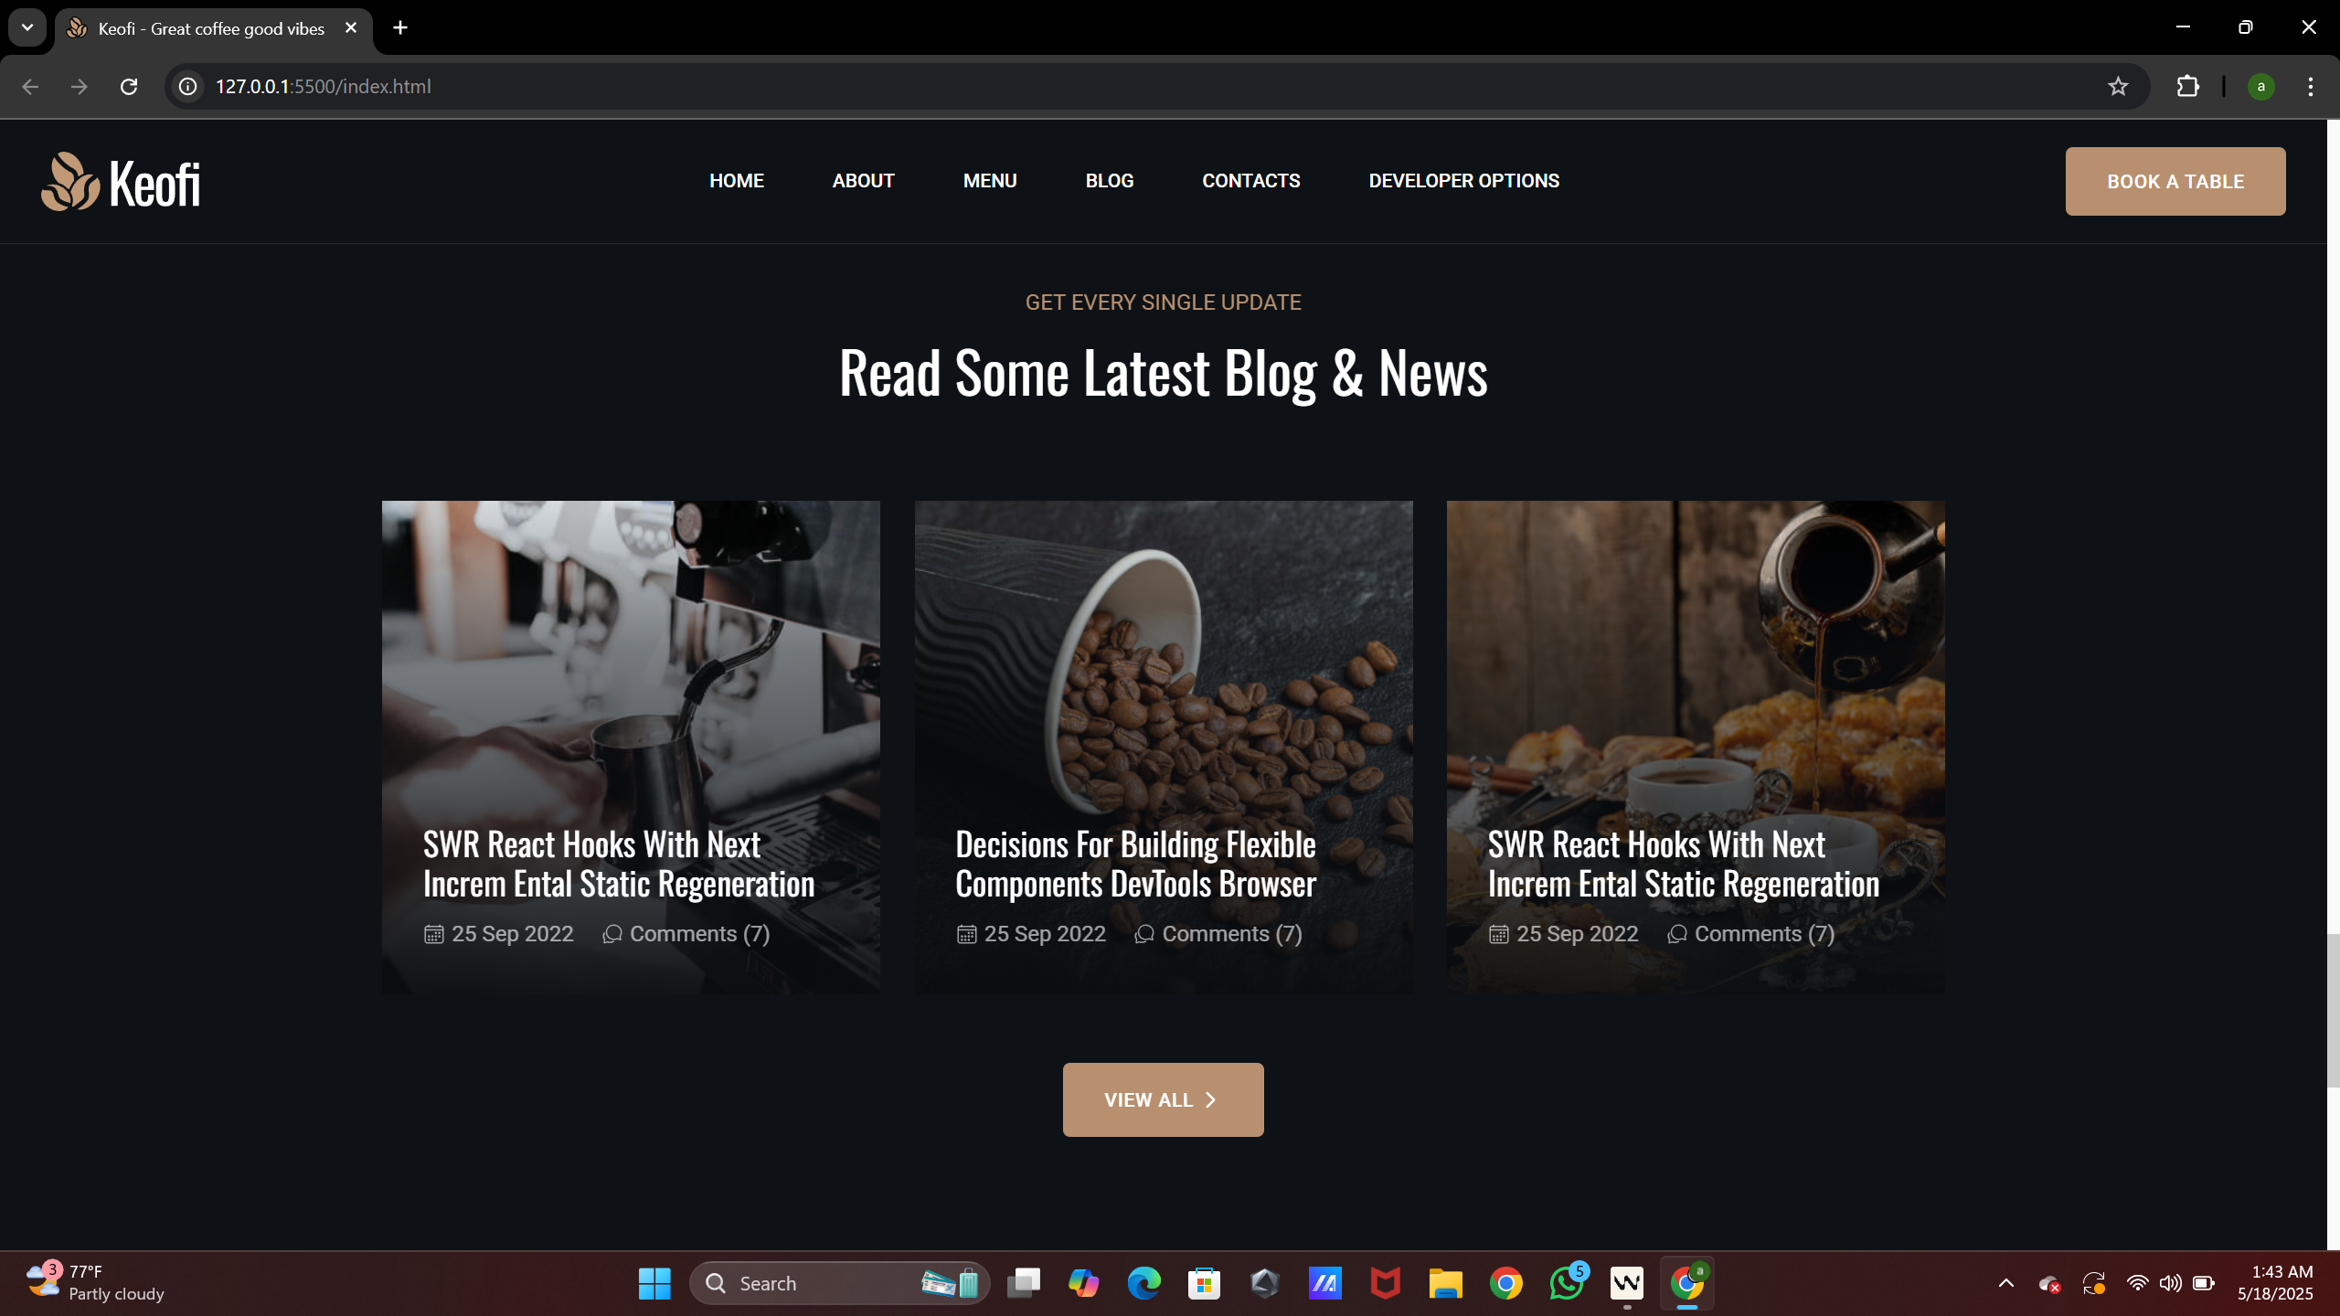2340x1316 pixels.
Task: Open the green Chrome profile avatar
Action: pyautogui.click(x=2260, y=86)
